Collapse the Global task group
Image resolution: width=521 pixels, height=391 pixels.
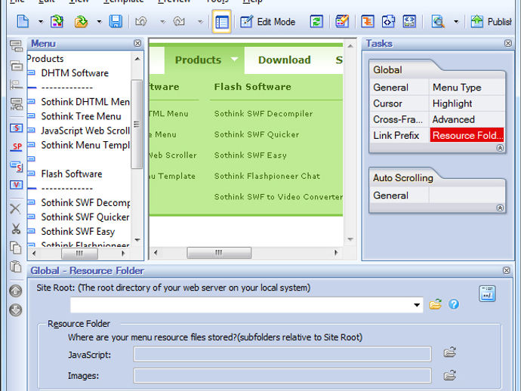pyautogui.click(x=500, y=148)
